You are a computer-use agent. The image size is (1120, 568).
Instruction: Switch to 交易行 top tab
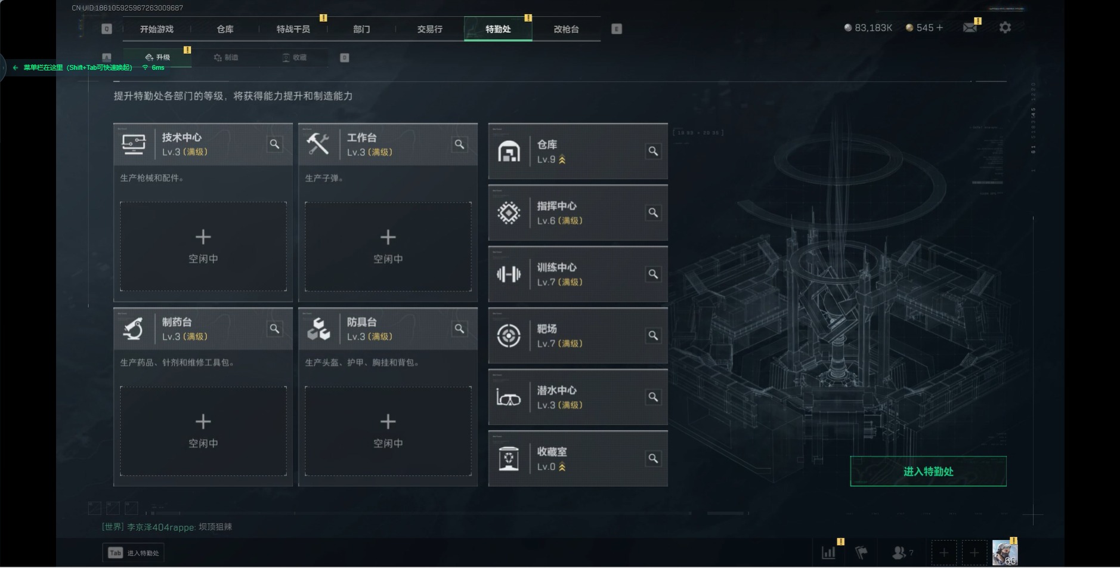pyautogui.click(x=429, y=29)
